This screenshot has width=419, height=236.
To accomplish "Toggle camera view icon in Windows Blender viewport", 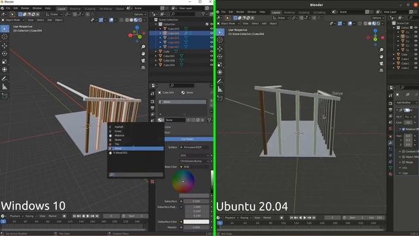I will click(x=143, y=60).
